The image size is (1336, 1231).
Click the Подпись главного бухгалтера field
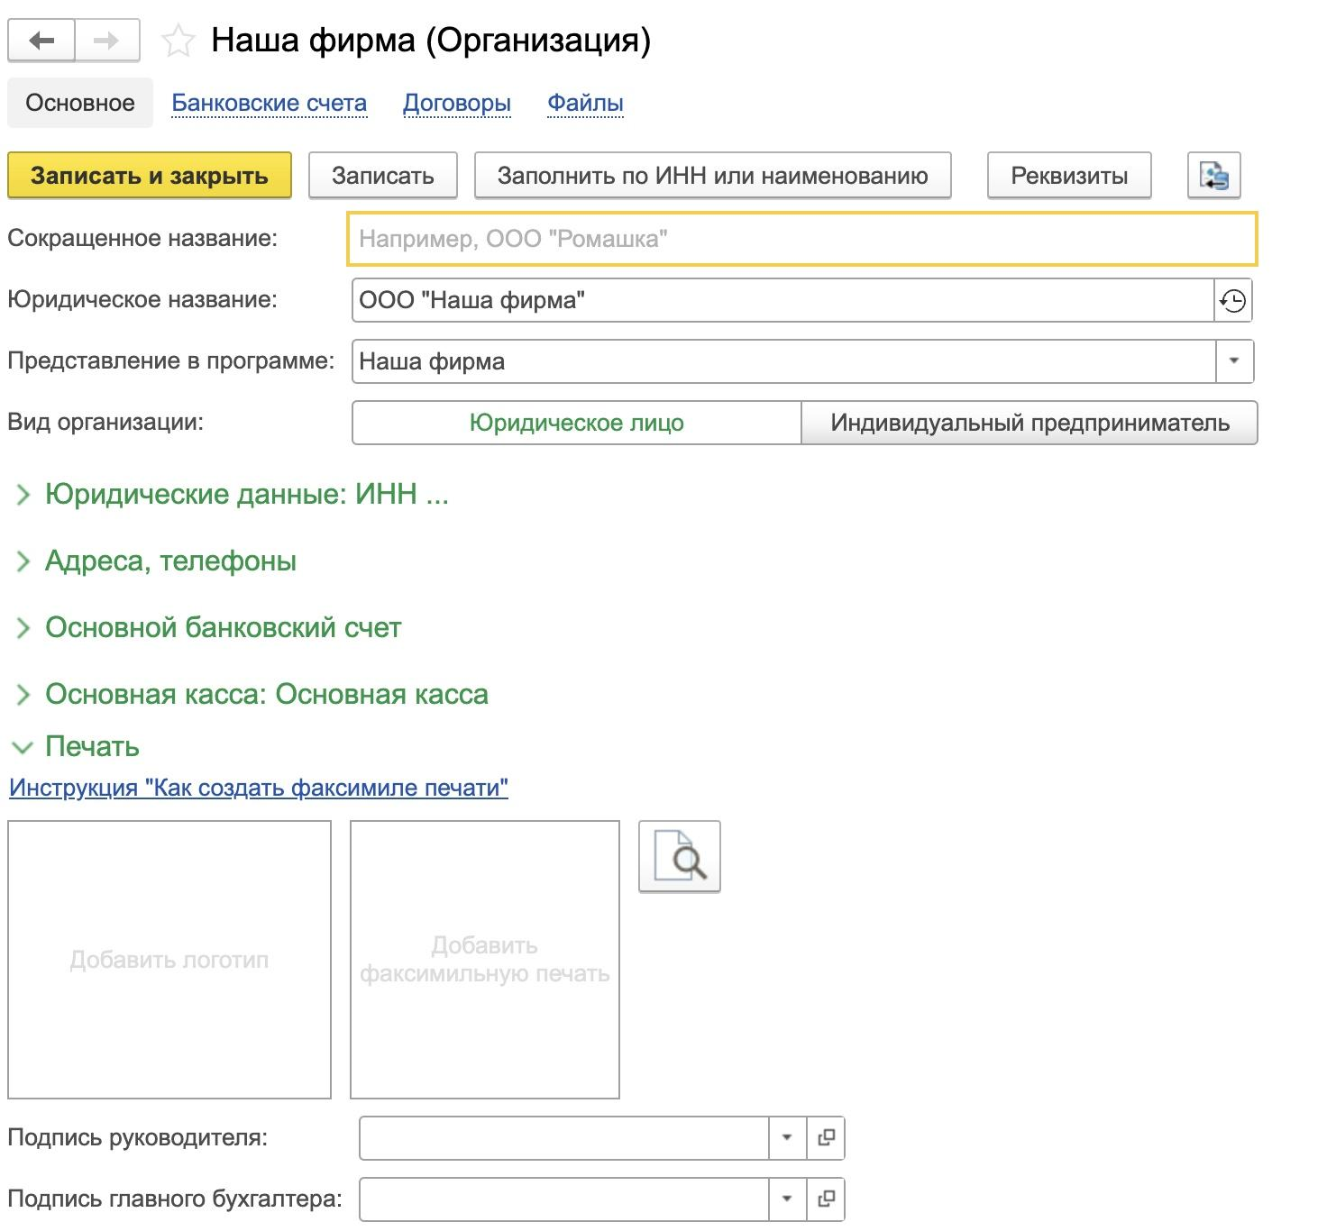click(x=563, y=1199)
